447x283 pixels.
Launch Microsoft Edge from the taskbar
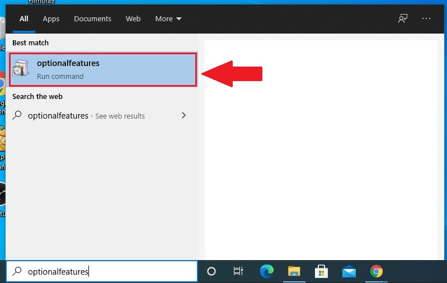266,271
